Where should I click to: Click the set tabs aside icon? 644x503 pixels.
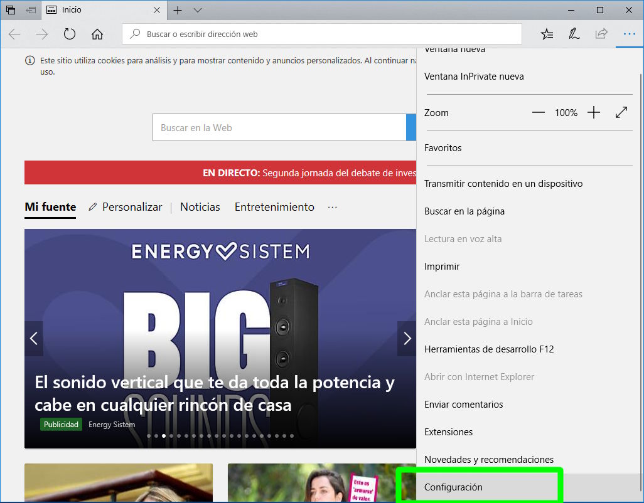point(30,11)
